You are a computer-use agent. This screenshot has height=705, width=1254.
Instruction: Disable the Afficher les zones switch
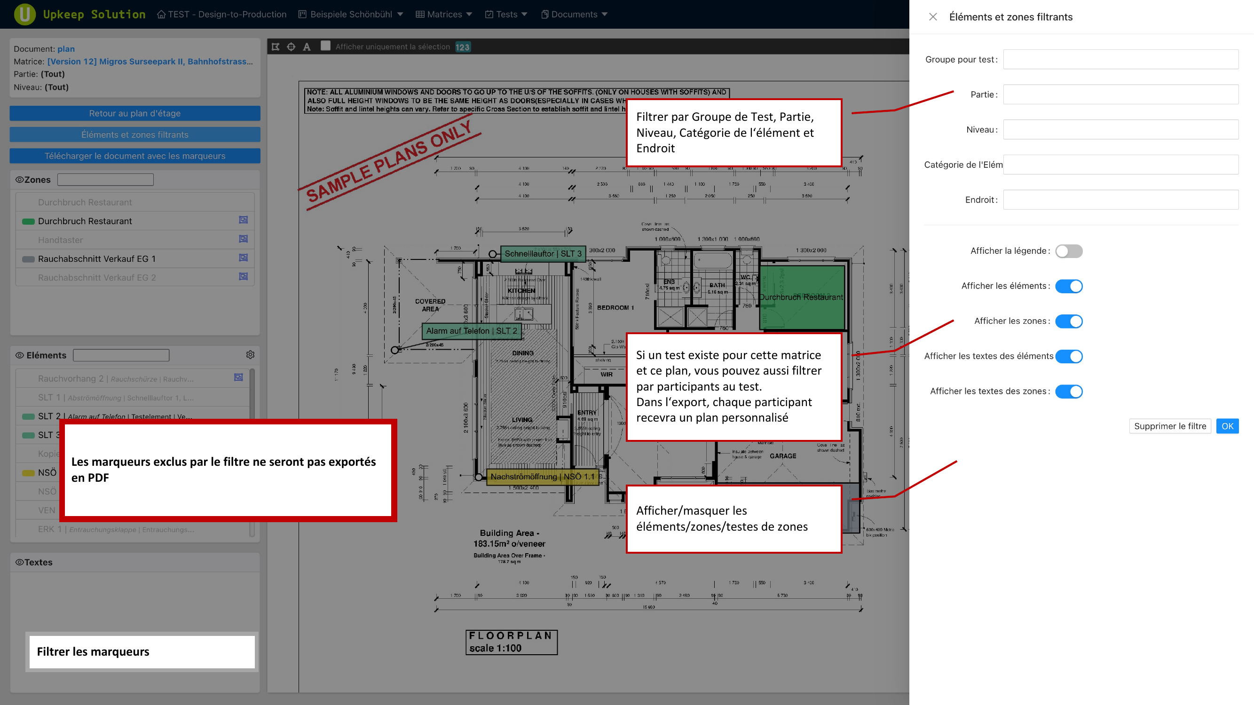tap(1069, 321)
